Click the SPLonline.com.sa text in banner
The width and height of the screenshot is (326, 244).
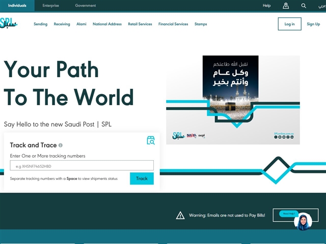coord(284,134)
